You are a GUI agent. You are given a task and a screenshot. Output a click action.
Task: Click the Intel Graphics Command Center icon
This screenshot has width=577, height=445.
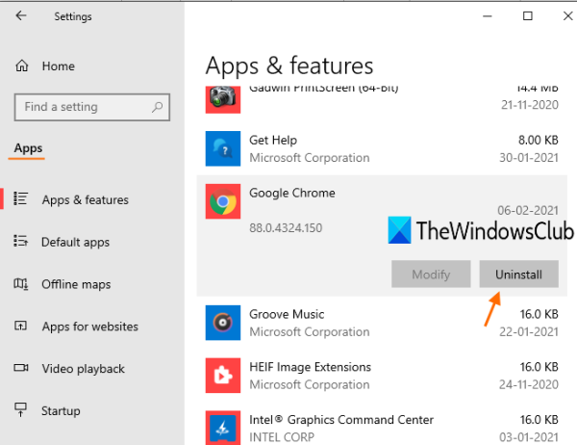click(223, 428)
